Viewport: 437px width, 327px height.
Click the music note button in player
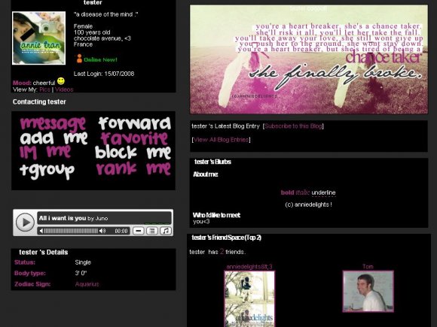pos(166,231)
